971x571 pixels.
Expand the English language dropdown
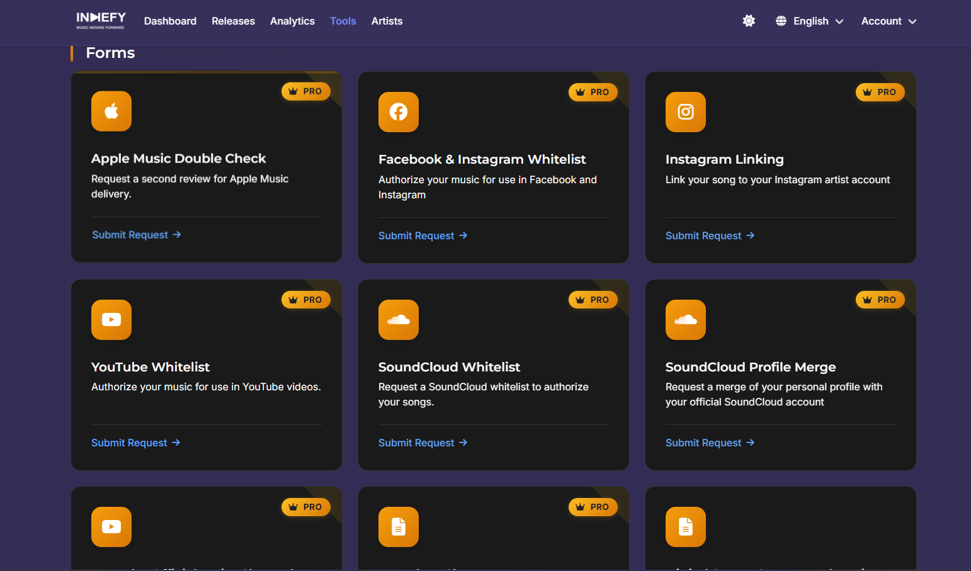[818, 21]
